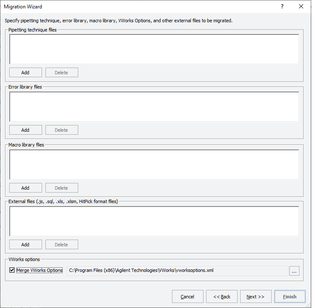Add a pipetting technique file

click(26, 72)
